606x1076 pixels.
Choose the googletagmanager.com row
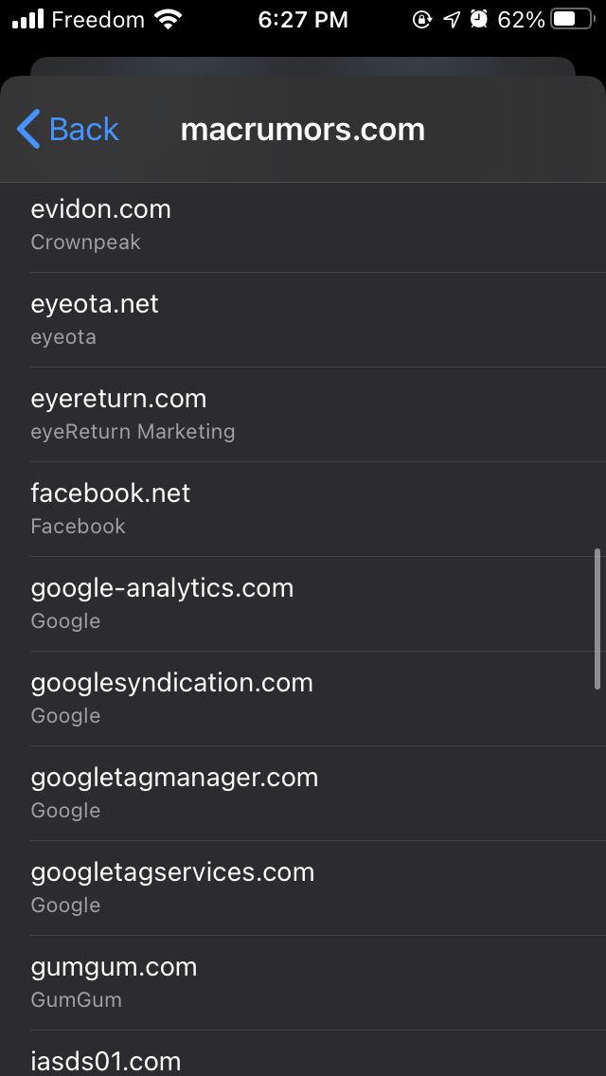coord(303,793)
